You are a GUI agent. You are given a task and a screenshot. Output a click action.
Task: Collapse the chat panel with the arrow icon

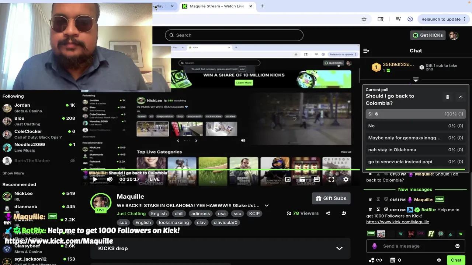click(366, 51)
